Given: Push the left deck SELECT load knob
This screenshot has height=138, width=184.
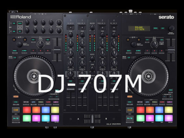Looking at the screenshot, I should [x=19, y=44].
